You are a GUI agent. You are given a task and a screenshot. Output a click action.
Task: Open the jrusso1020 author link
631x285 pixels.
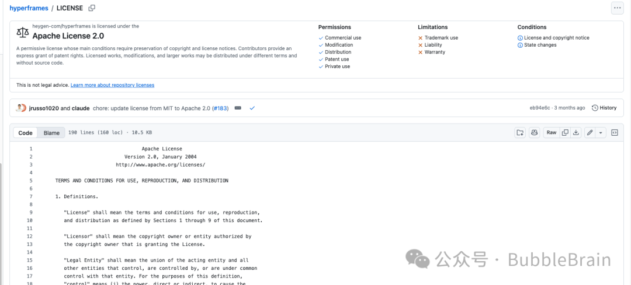pyautogui.click(x=44, y=108)
